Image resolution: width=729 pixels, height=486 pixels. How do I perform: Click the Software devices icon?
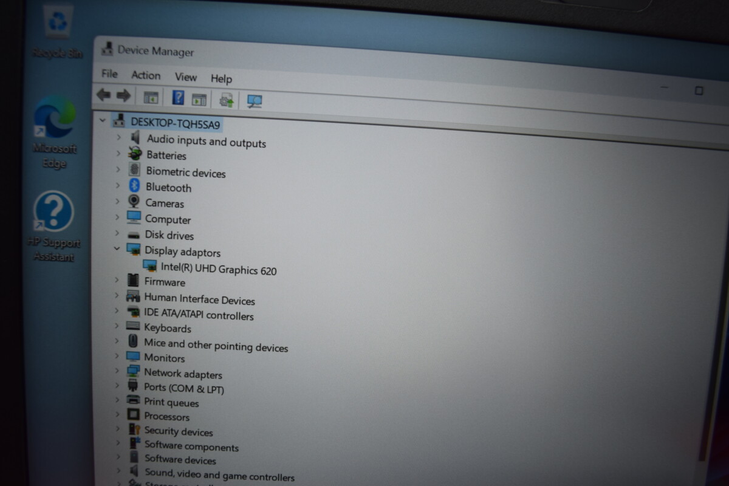point(134,457)
